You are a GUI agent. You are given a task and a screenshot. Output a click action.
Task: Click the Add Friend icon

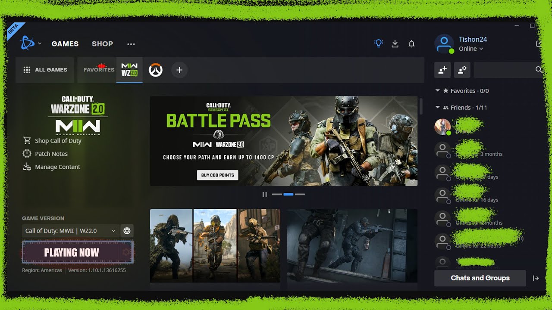pos(442,70)
